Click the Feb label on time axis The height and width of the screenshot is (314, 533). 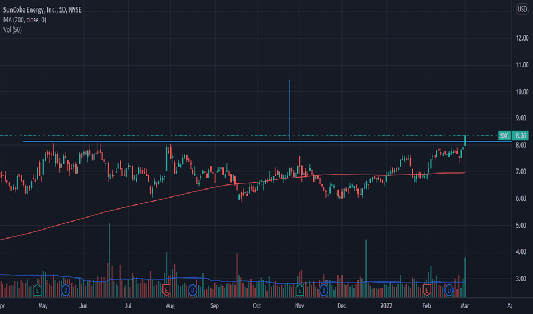[x=427, y=306]
